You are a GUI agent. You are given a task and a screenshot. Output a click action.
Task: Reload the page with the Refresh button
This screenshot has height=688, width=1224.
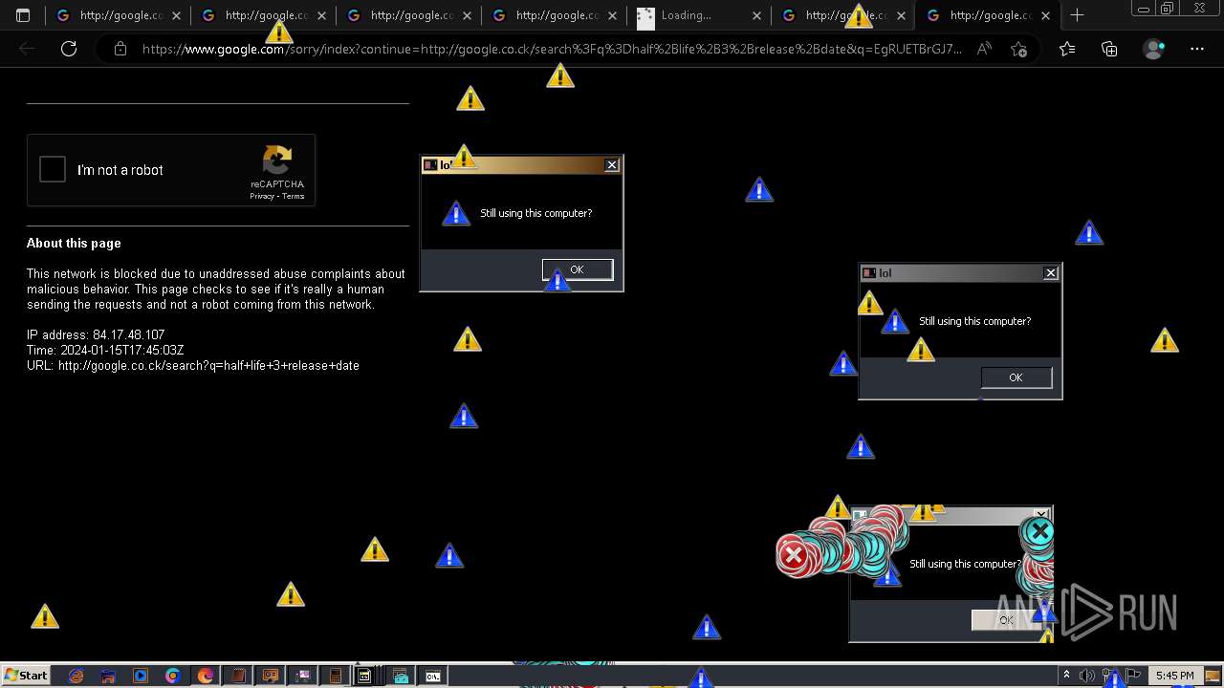(69, 49)
